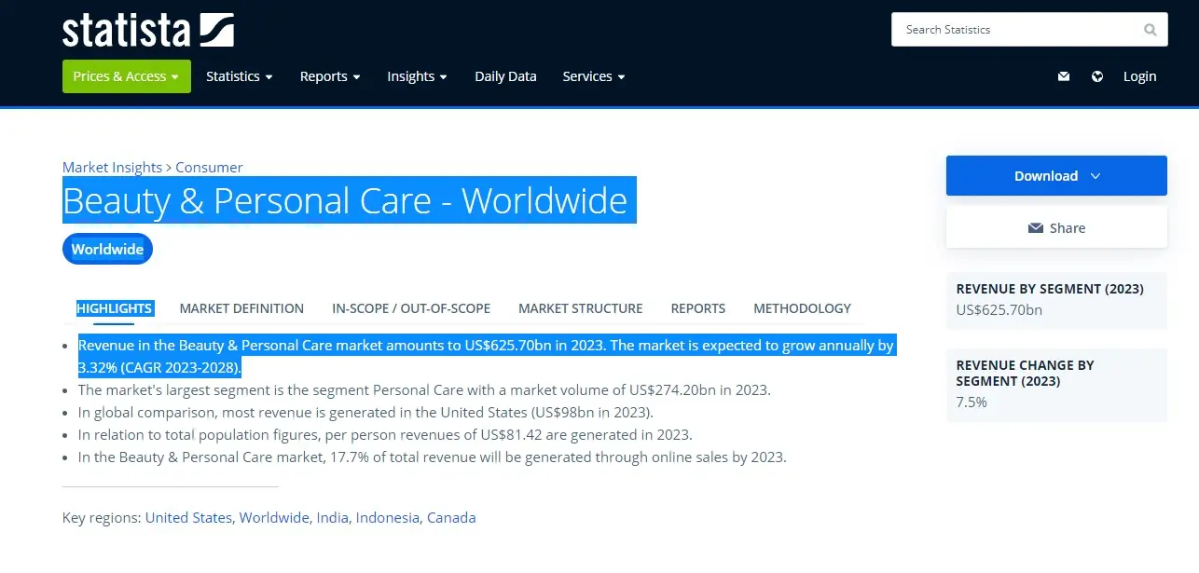Open India key region link
The height and width of the screenshot is (573, 1199).
coord(332,518)
